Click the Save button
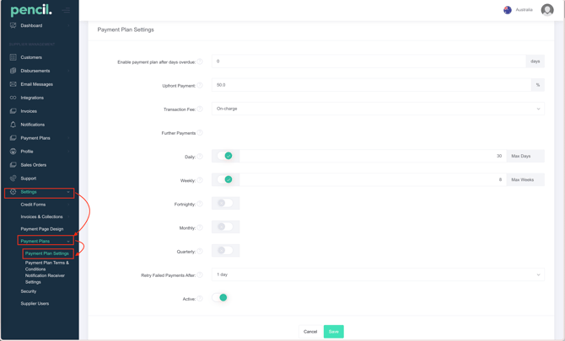The image size is (565, 341). tap(333, 332)
